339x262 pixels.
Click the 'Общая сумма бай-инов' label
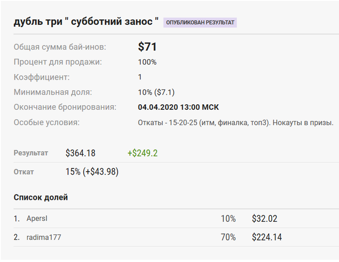point(60,47)
